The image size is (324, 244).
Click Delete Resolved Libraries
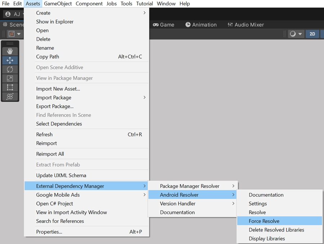pyautogui.click(x=276, y=230)
